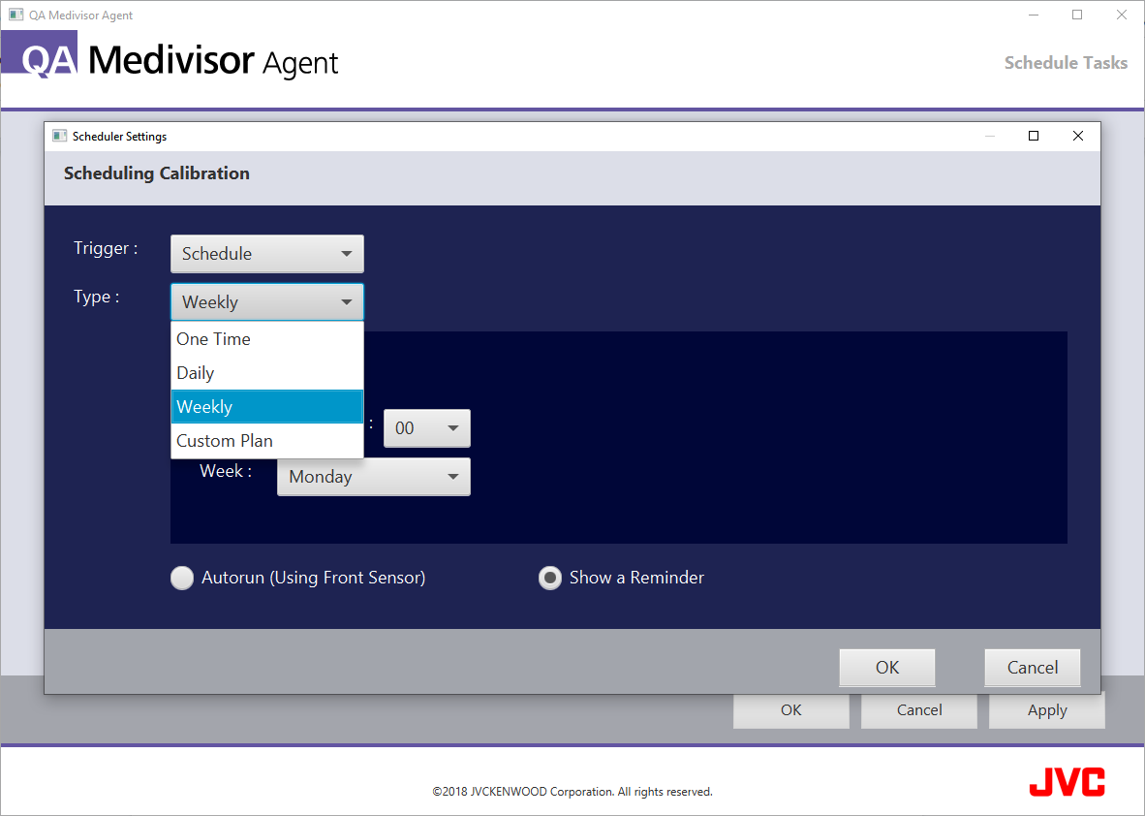The image size is (1145, 816).
Task: Close the QA Medivisor Agent main window
Action: pos(1122,15)
